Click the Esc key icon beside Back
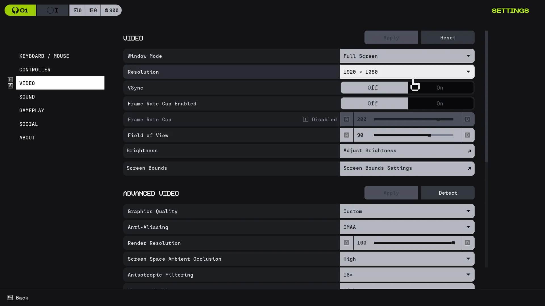 point(10,297)
